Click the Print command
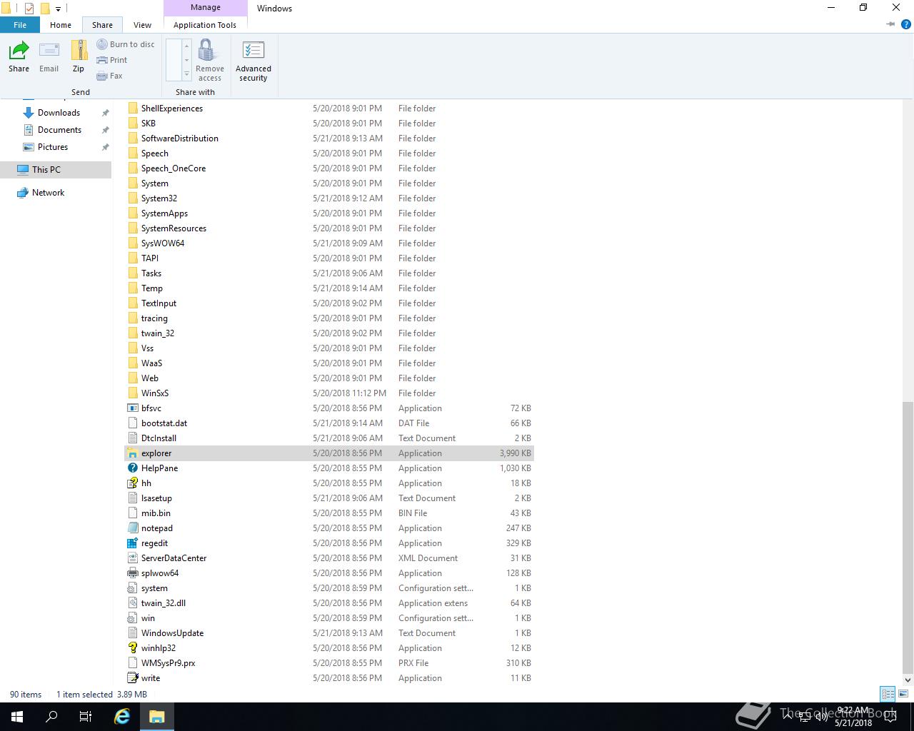The height and width of the screenshot is (731, 914). click(112, 60)
